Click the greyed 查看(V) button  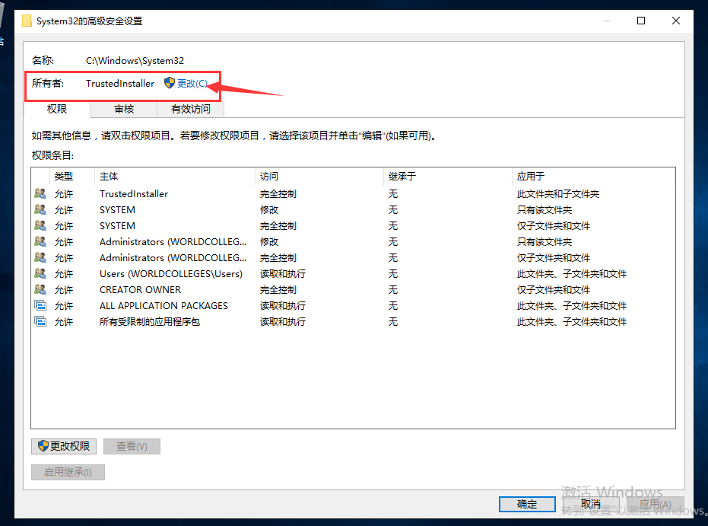(x=132, y=446)
